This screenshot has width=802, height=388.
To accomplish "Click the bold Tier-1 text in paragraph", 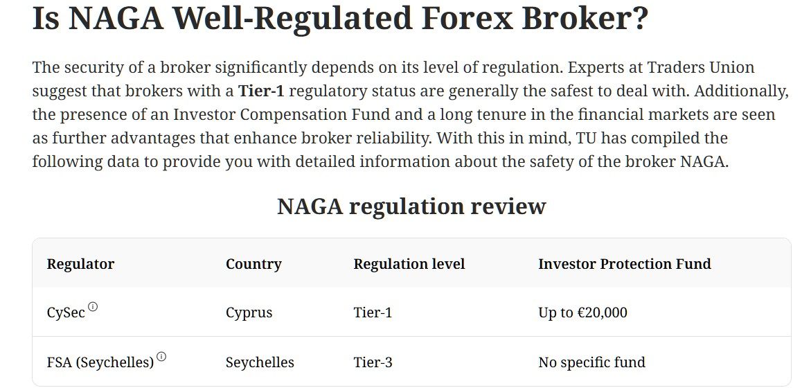I will [x=261, y=91].
